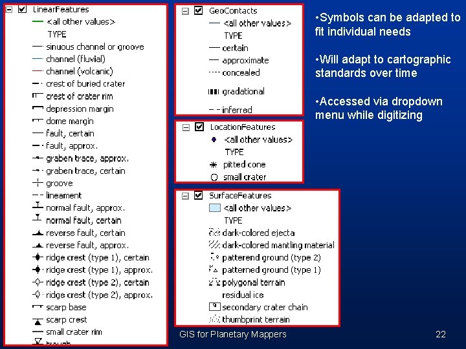The image size is (466, 349).
Task: Click the polygonal terrain pattern symbol
Action: (x=214, y=282)
